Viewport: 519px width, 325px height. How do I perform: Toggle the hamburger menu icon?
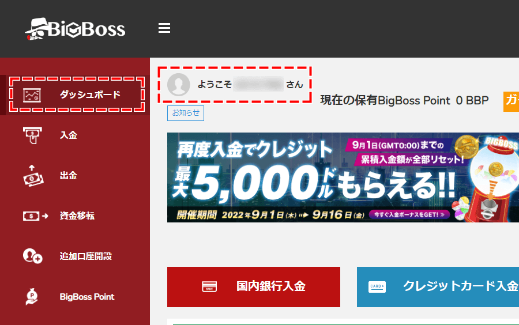164,28
